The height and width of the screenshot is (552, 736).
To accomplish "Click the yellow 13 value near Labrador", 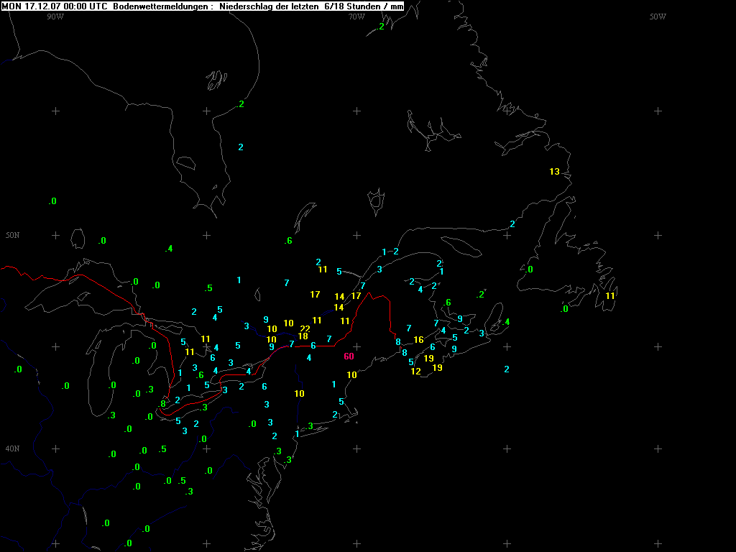I will 554,172.
